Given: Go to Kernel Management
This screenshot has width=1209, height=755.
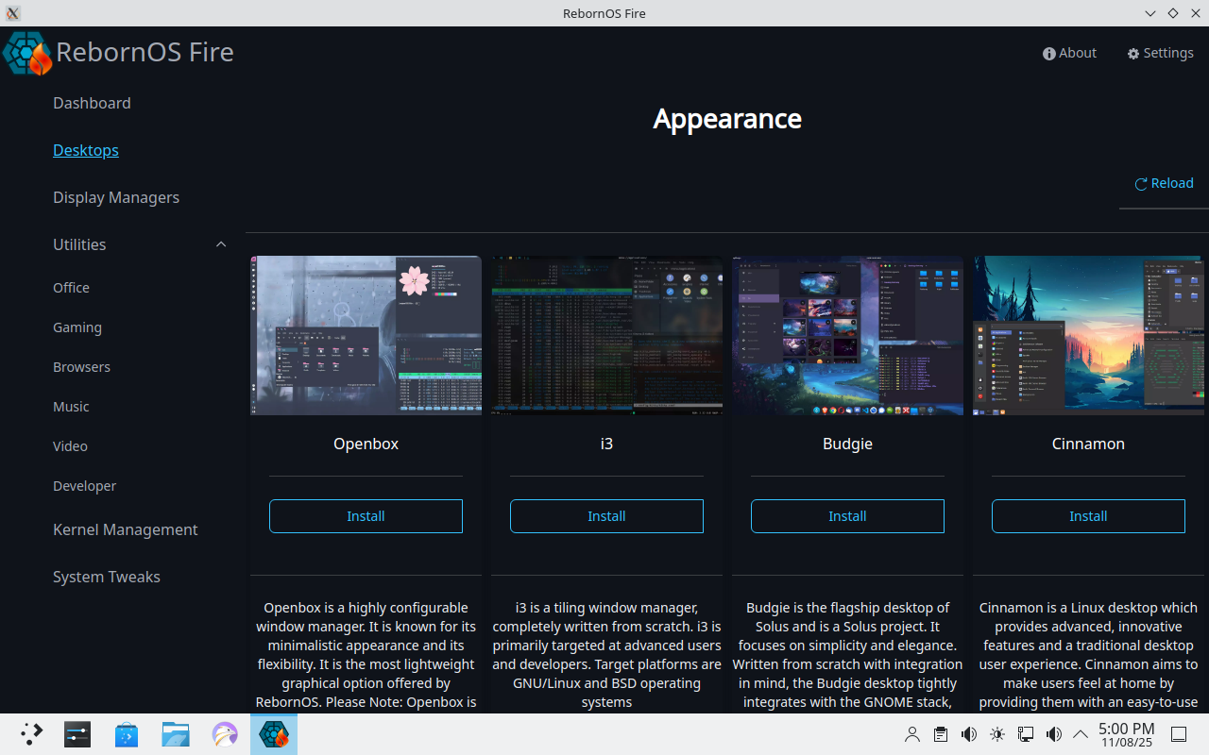Looking at the screenshot, I should pos(126,529).
